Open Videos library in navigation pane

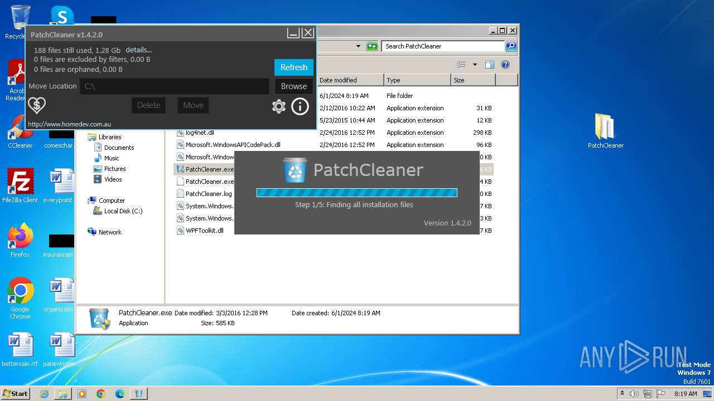point(113,179)
